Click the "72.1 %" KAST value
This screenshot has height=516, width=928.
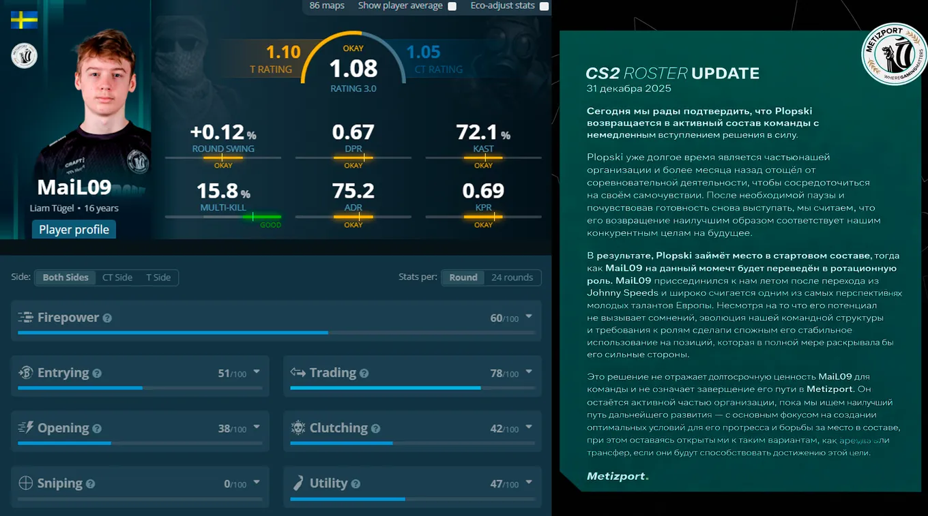(483, 132)
